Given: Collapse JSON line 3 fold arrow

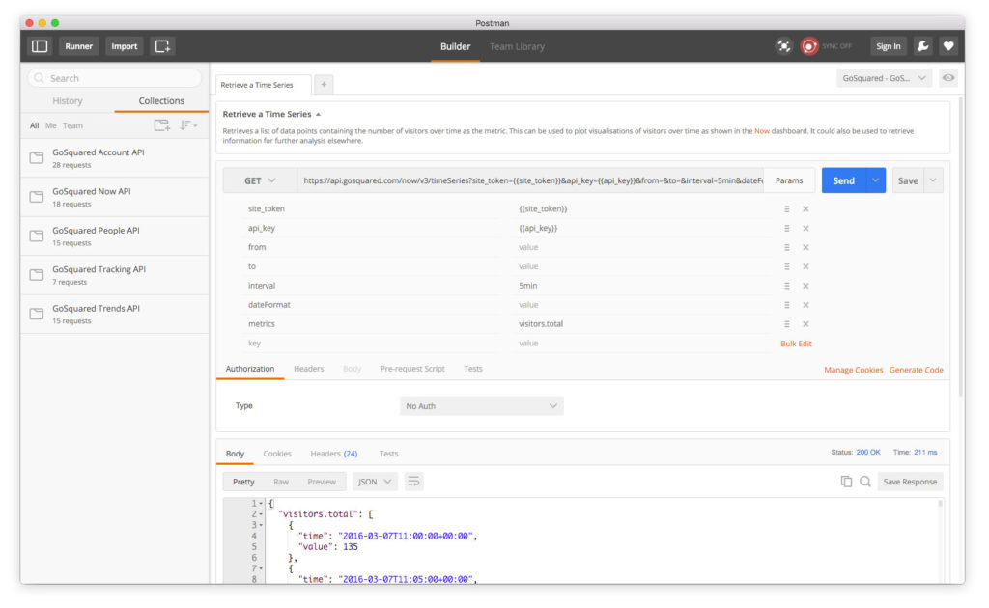Looking at the screenshot, I should click(x=261, y=525).
